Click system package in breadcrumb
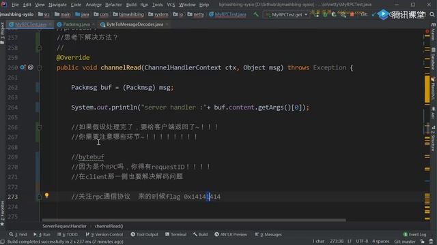The height and width of the screenshot is (245, 437). click(158, 14)
